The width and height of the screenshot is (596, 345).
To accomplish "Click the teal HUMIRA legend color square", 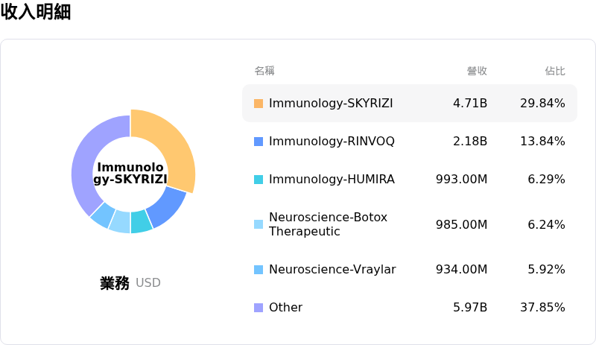I will pos(259,180).
